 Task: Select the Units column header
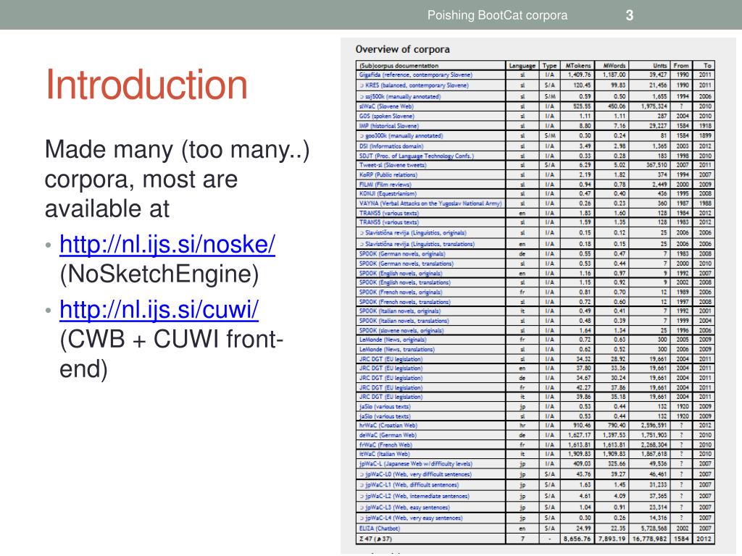[658, 66]
